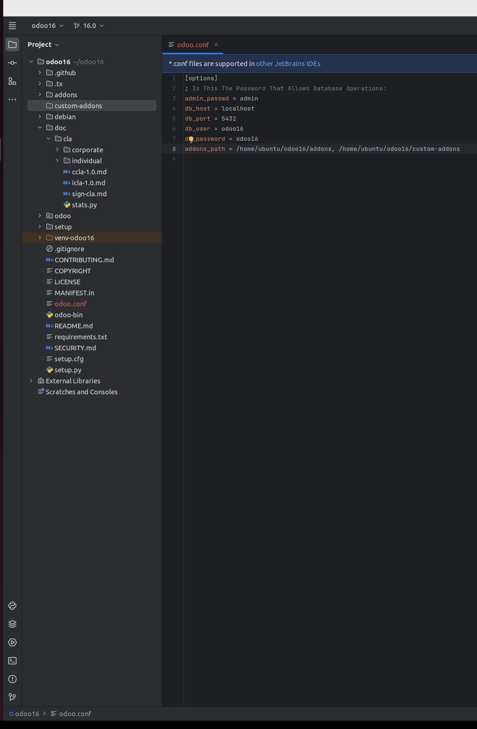Show more tool windows ellipsis
Viewport: 477px width, 729px height.
[x=12, y=99]
